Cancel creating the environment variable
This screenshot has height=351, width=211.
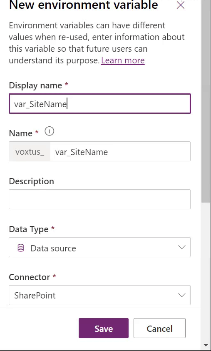click(159, 328)
